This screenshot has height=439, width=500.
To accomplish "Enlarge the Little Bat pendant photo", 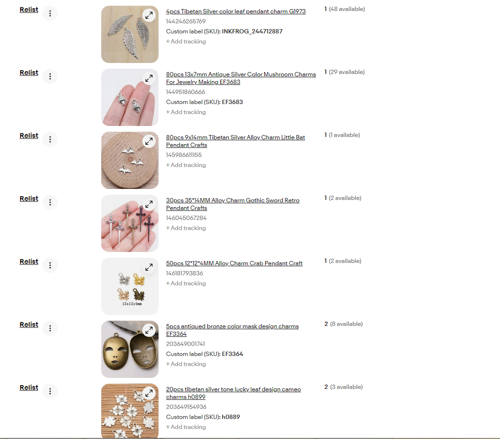I will click(x=149, y=141).
